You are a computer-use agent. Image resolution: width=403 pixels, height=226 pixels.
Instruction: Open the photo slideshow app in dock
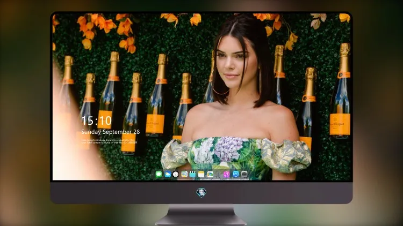210,174
